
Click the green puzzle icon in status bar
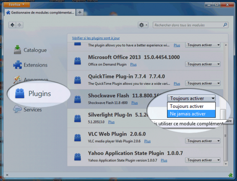click(x=231, y=175)
